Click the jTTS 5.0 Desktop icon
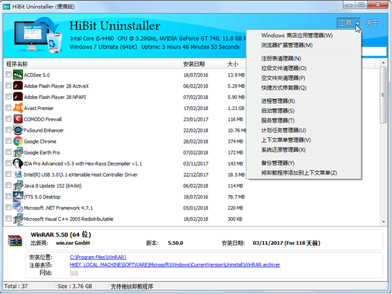392x294 pixels. 18,196
